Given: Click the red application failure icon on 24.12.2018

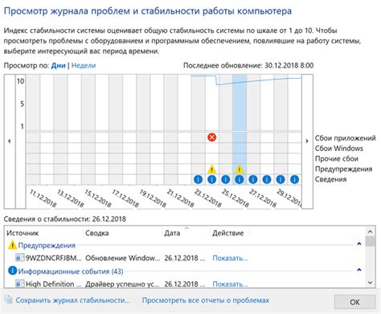Looking at the screenshot, I should (x=211, y=137).
